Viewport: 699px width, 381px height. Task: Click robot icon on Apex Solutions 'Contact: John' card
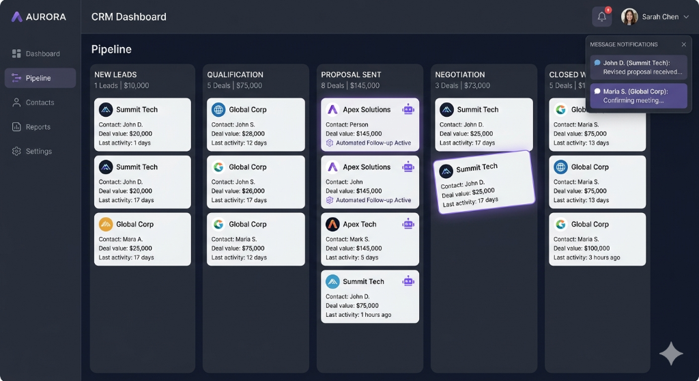point(408,167)
